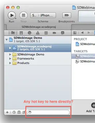Screen dimensions: 95x123
Task: Show the Issue navigator
Action: (38, 33)
